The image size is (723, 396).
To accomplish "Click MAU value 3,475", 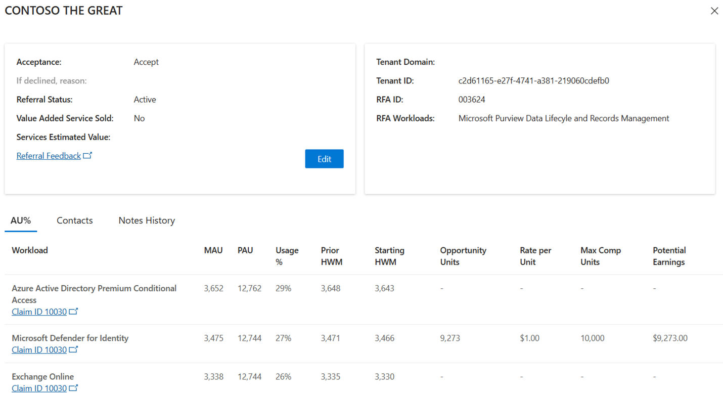I will click(x=213, y=338).
